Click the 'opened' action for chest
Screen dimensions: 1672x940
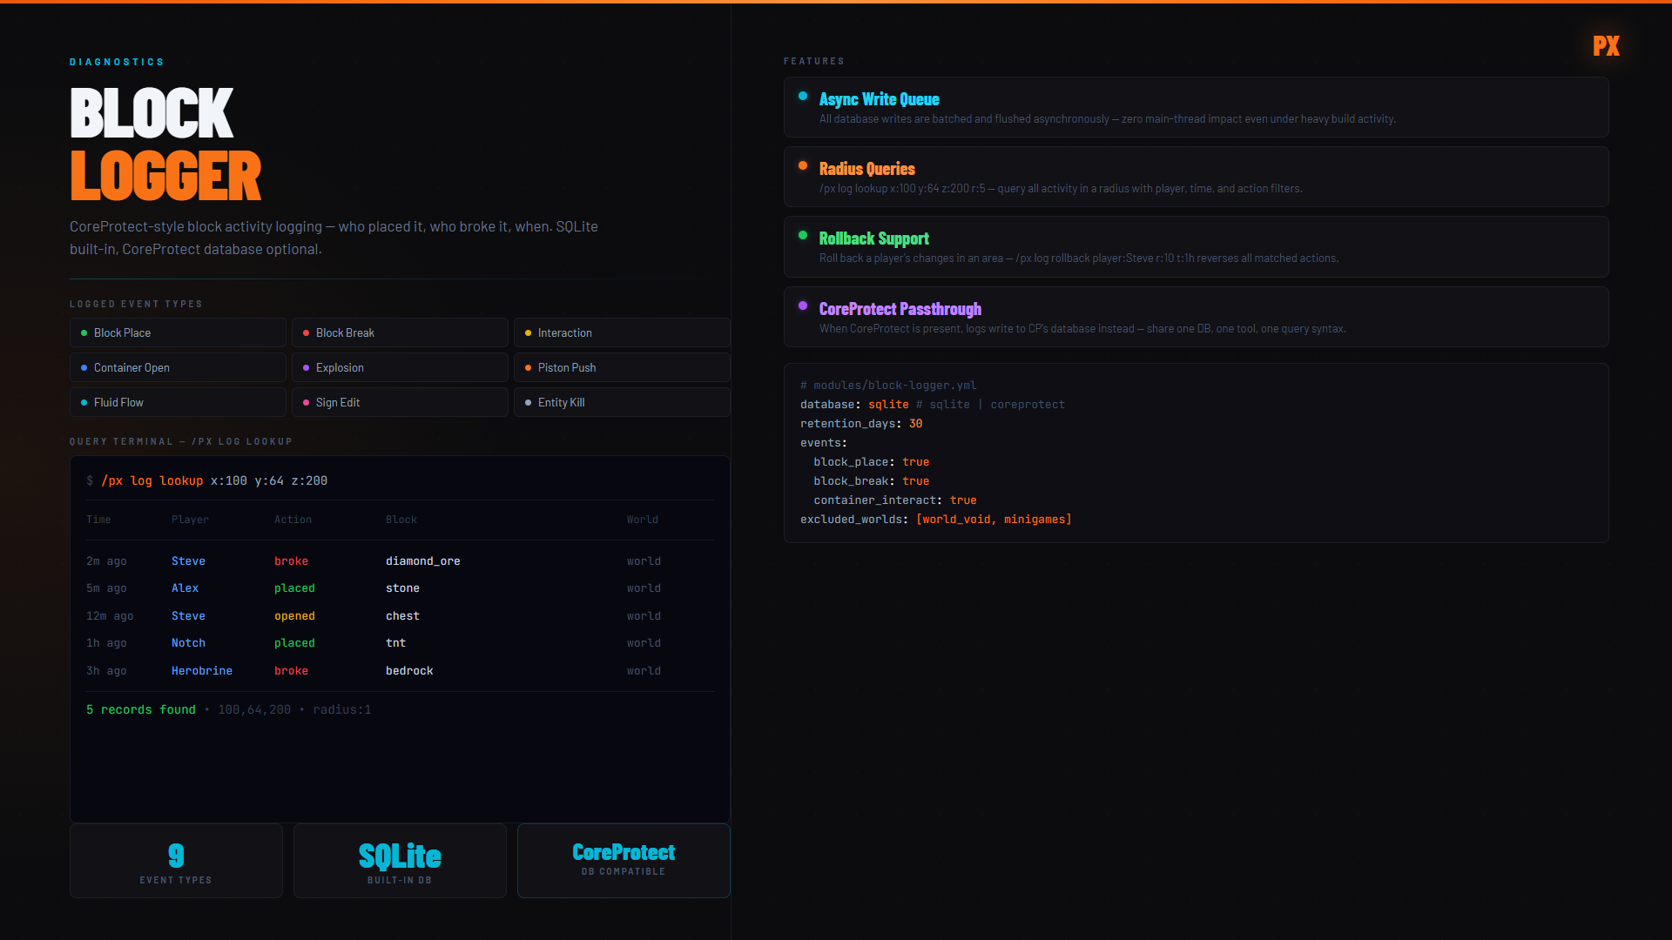294,616
